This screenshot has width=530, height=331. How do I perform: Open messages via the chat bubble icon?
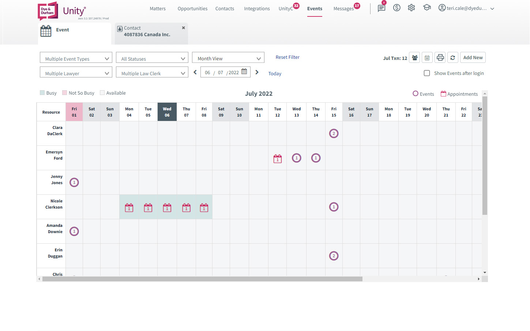(x=381, y=8)
